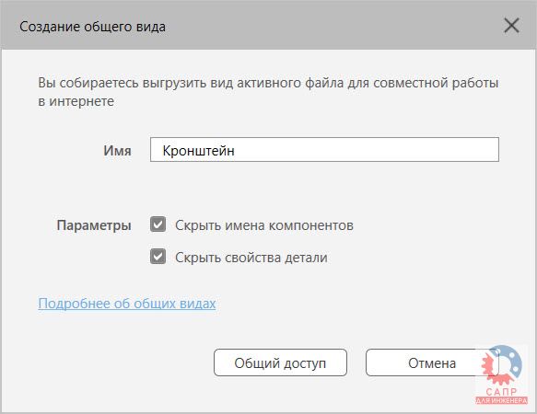Click the Скрыть свойства детали label text
Screen dimensions: 537x414
251,258
